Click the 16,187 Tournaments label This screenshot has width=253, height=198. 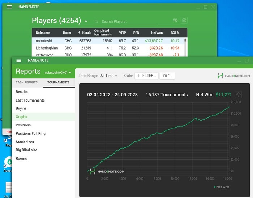point(167,95)
